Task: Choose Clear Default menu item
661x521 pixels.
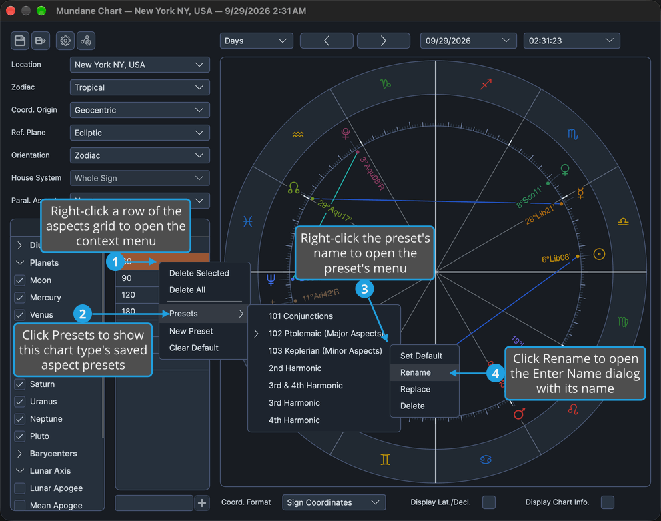Action: point(205,348)
